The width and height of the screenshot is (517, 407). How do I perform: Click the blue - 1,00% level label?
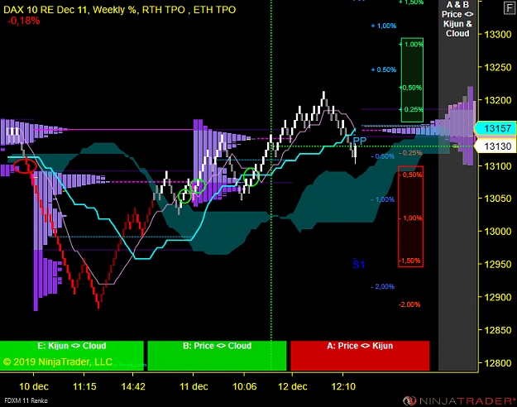pyautogui.click(x=383, y=199)
